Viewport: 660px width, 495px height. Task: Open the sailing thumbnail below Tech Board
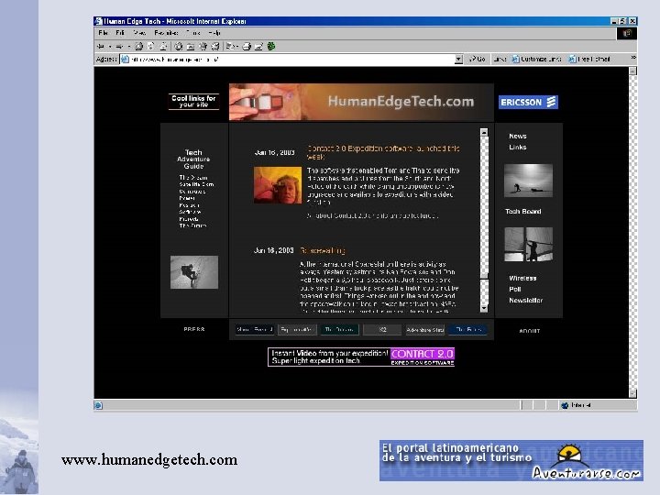pos(528,245)
